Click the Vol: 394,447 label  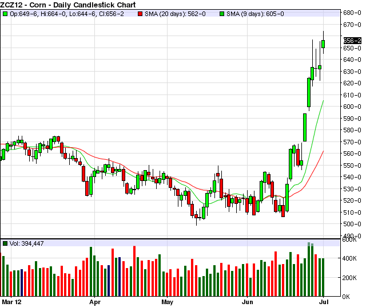[27, 243]
